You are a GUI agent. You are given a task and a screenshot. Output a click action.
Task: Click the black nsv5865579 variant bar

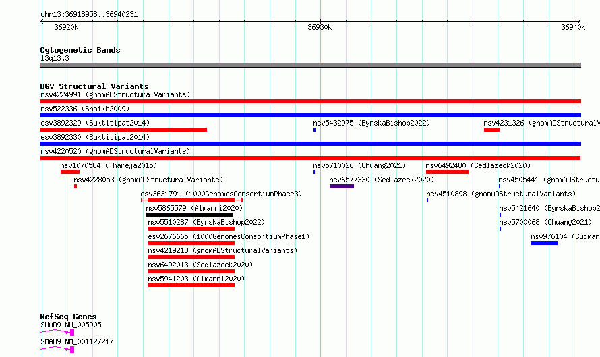(x=190, y=215)
